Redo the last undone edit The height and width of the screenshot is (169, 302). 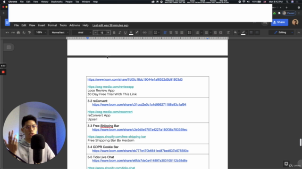tap(13, 32)
